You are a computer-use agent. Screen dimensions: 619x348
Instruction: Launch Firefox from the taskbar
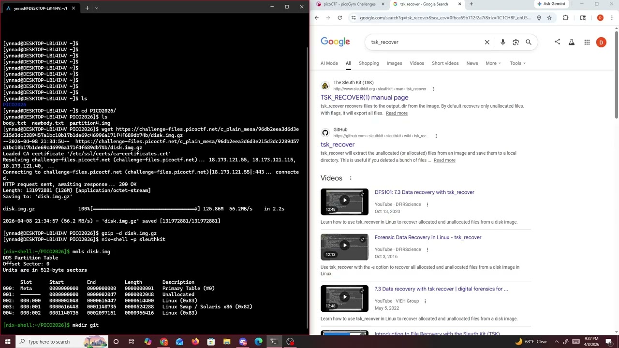coord(195,342)
